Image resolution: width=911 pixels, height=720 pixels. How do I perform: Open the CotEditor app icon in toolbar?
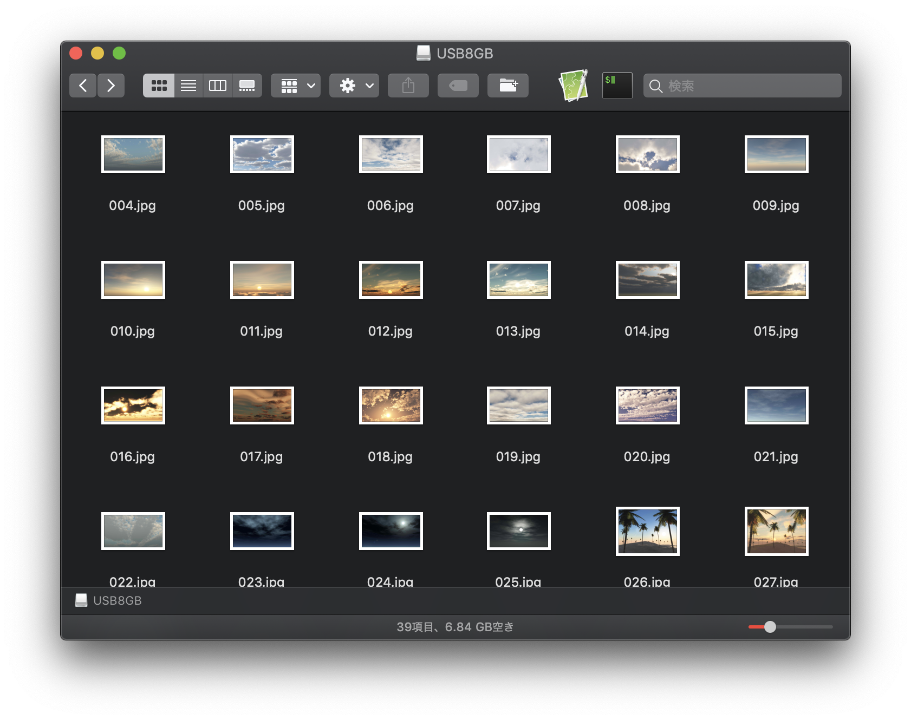573,86
